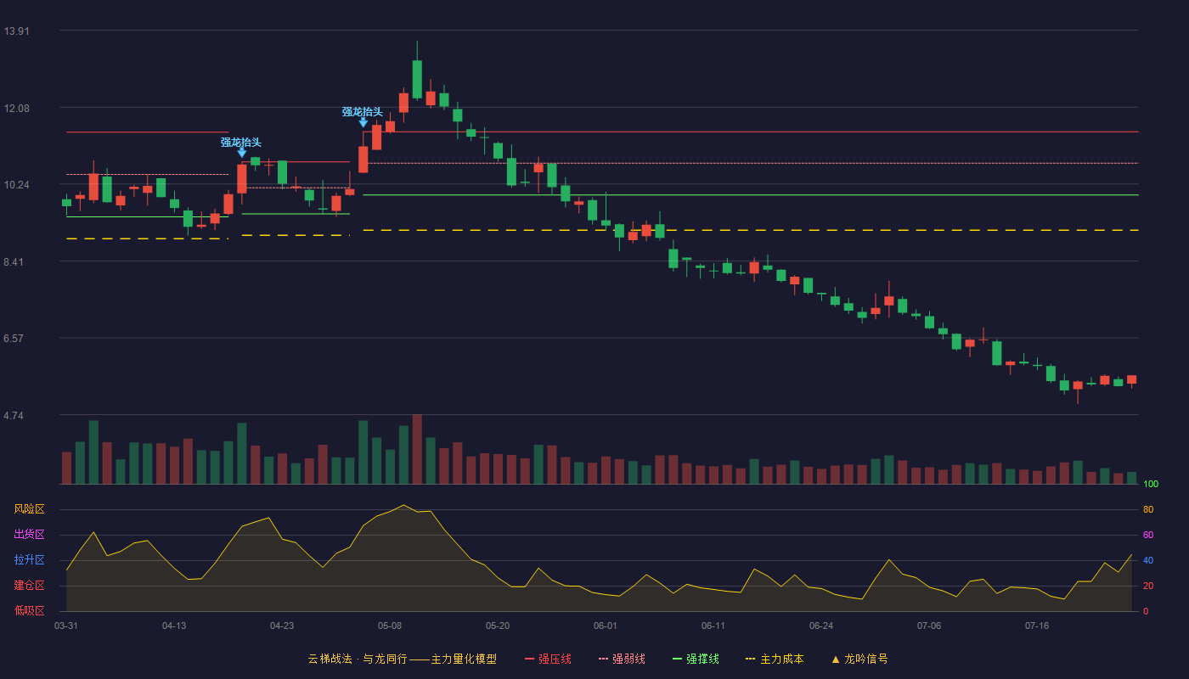Click the 拉升区 zone label
The width and height of the screenshot is (1189, 679).
(30, 560)
